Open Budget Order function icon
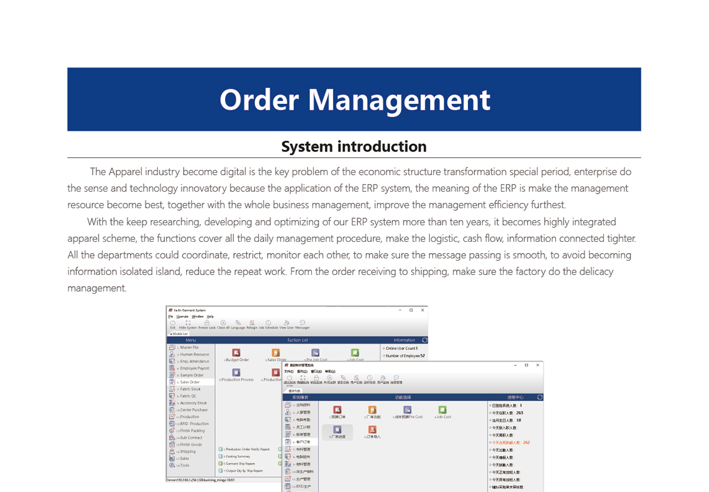The height and width of the screenshot is (492, 709). (x=236, y=353)
